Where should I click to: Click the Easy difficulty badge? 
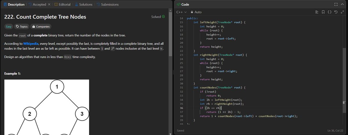8,27
